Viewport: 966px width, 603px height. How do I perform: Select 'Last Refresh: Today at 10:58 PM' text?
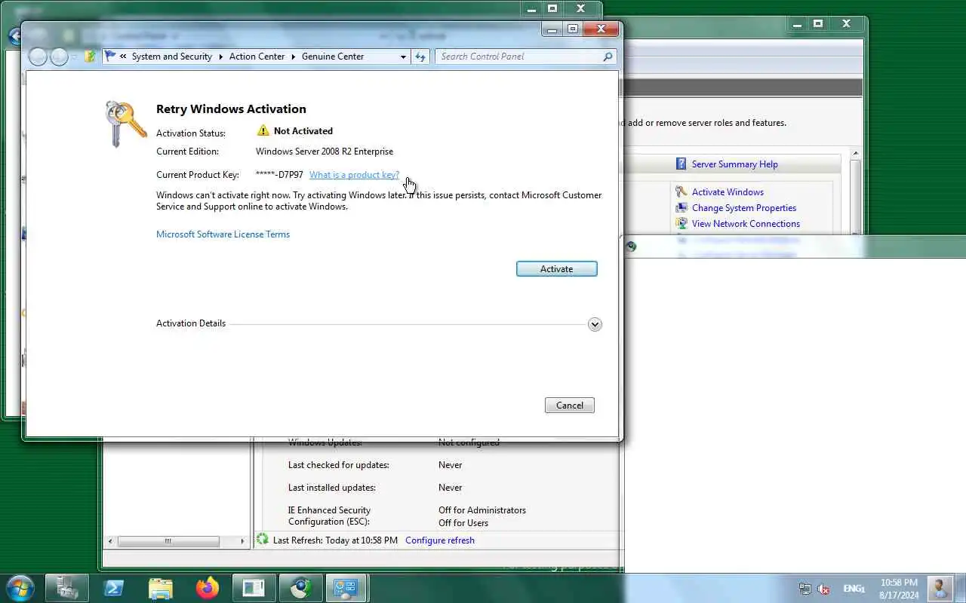pyautogui.click(x=335, y=540)
